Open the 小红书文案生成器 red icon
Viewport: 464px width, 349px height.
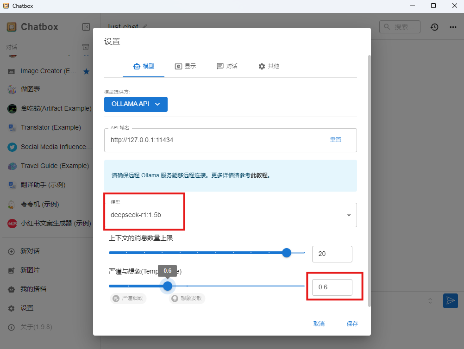(12, 223)
